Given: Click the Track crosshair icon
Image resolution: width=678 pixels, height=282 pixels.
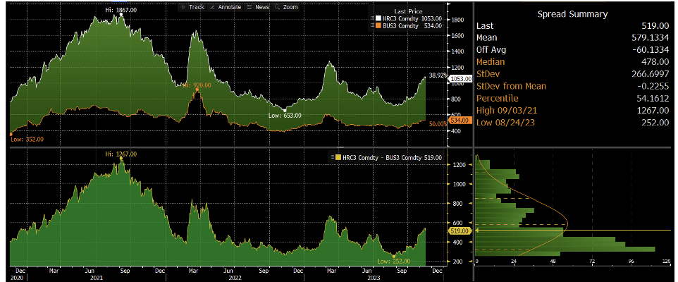Looking at the screenshot, I should (x=182, y=6).
